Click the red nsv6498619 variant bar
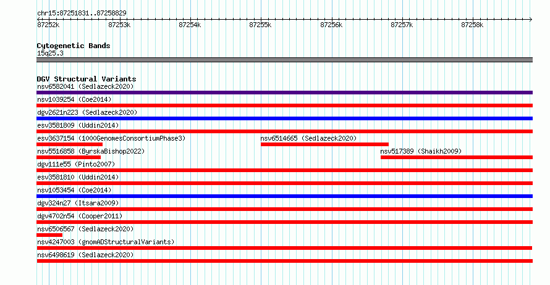The image size is (550, 285). tap(284, 261)
